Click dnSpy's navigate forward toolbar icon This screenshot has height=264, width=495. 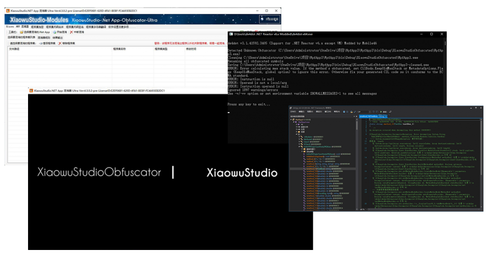[x=347, y=112]
